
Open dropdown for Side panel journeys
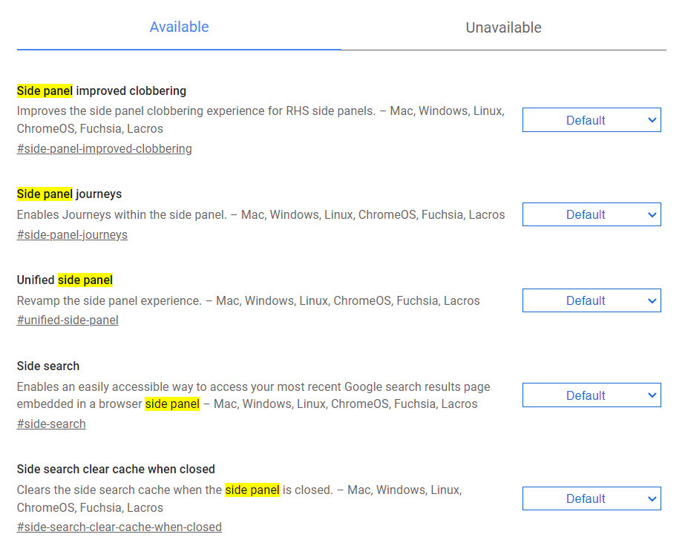pos(591,214)
